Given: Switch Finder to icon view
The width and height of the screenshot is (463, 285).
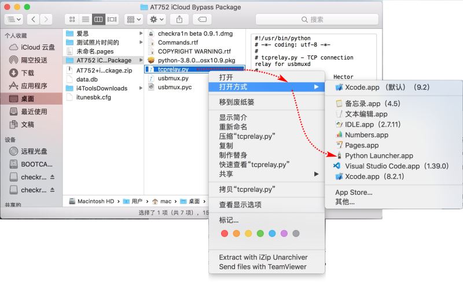Looking at the screenshot, I should tap(72, 20).
